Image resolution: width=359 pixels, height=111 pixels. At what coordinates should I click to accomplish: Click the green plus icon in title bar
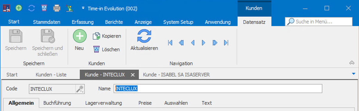click(19, 8)
